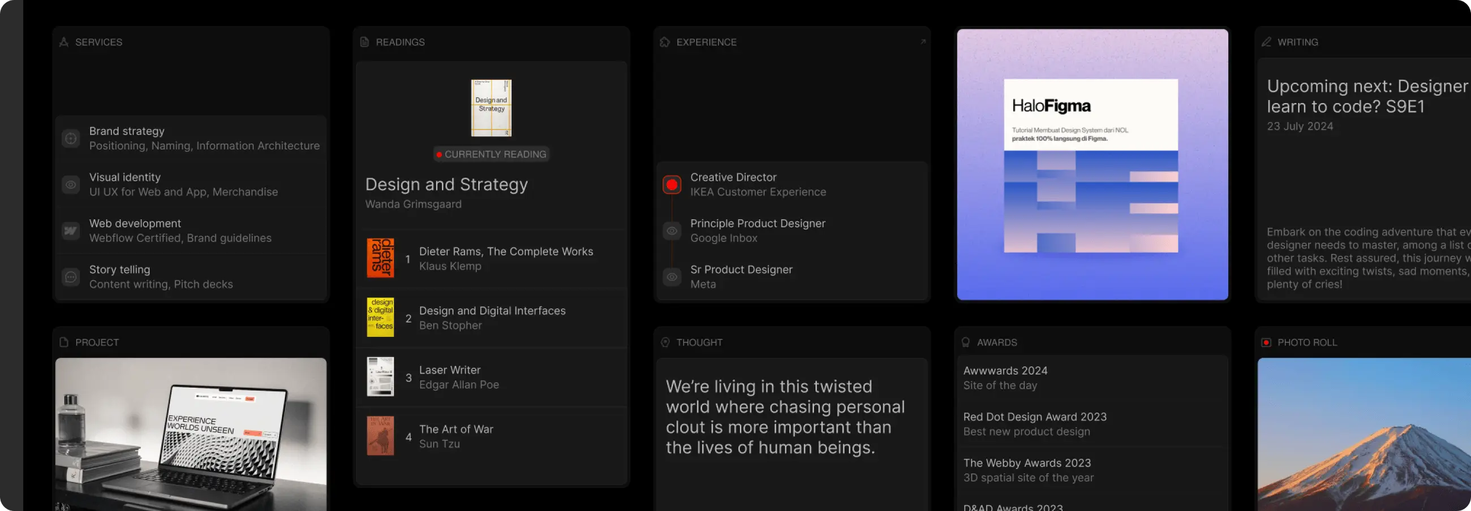Image resolution: width=1471 pixels, height=511 pixels.
Task: Click the Wanda Grimsgaard author name
Action: tap(414, 204)
